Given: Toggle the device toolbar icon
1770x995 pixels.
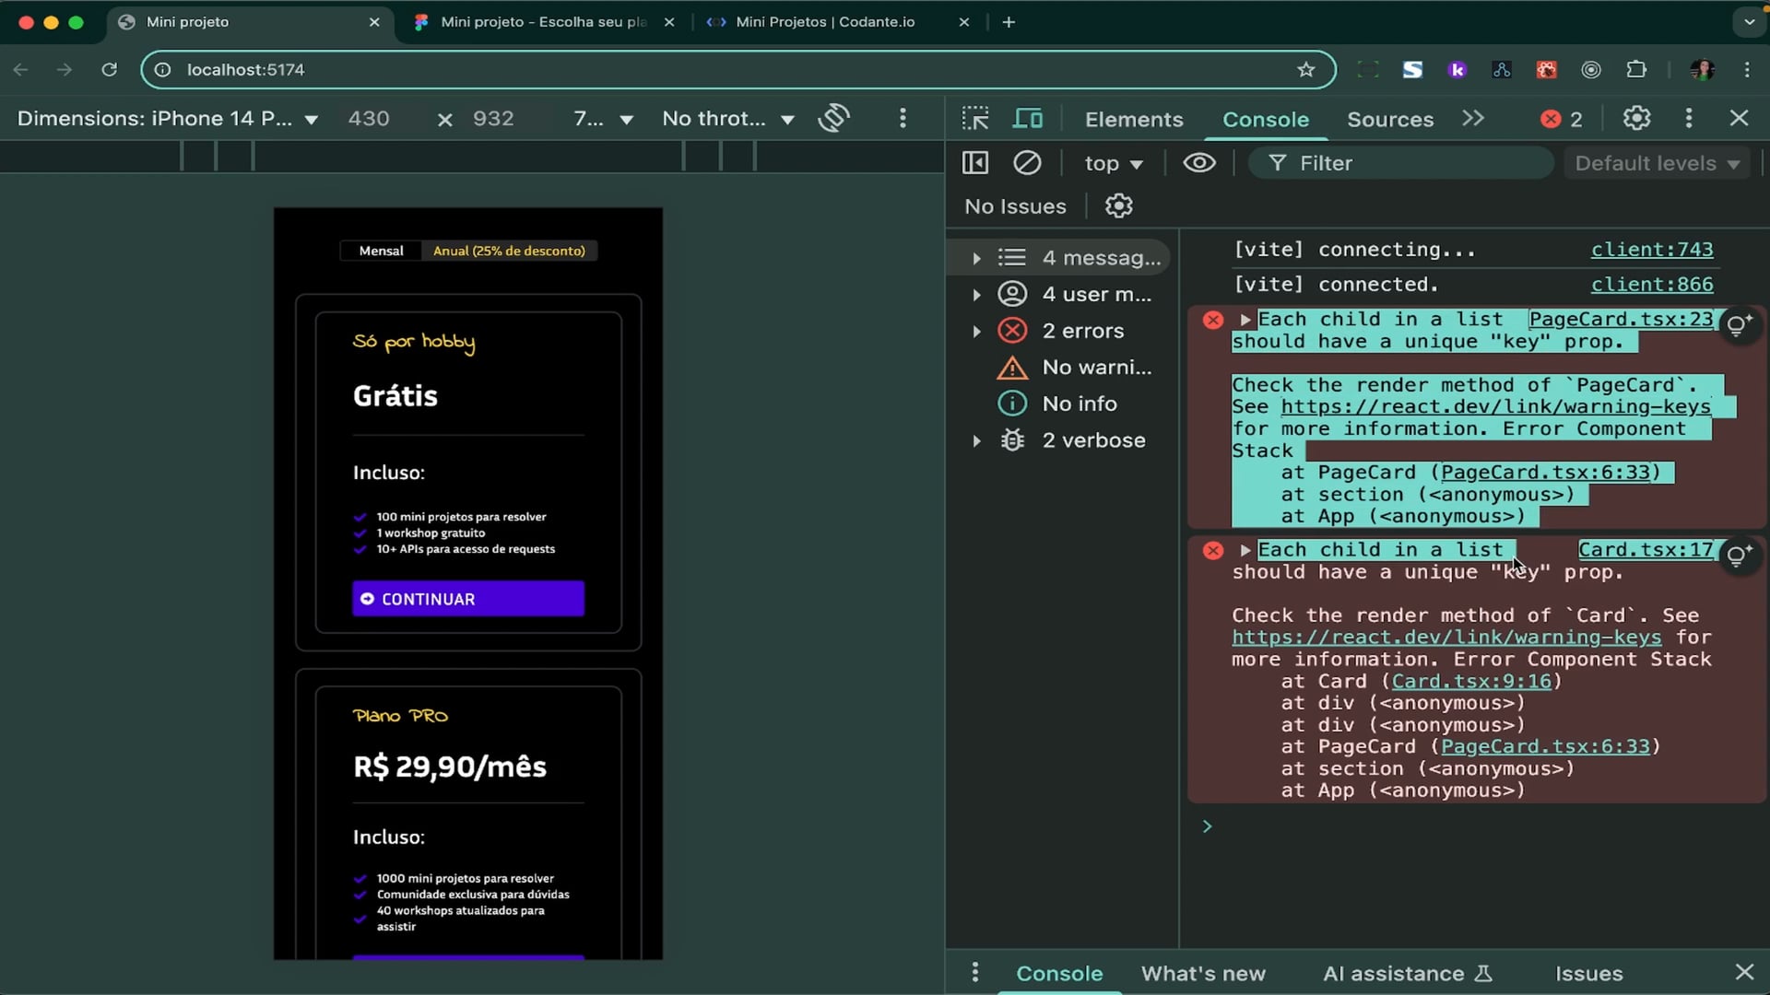Looking at the screenshot, I should pos(1028,118).
